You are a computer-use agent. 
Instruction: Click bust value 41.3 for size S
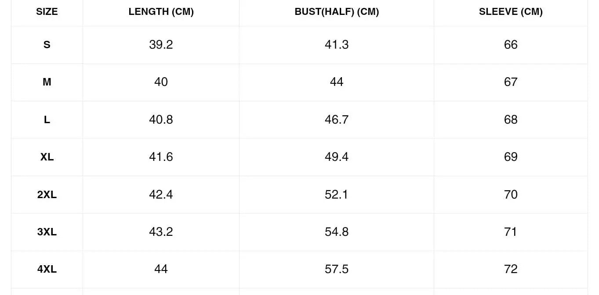[337, 45]
